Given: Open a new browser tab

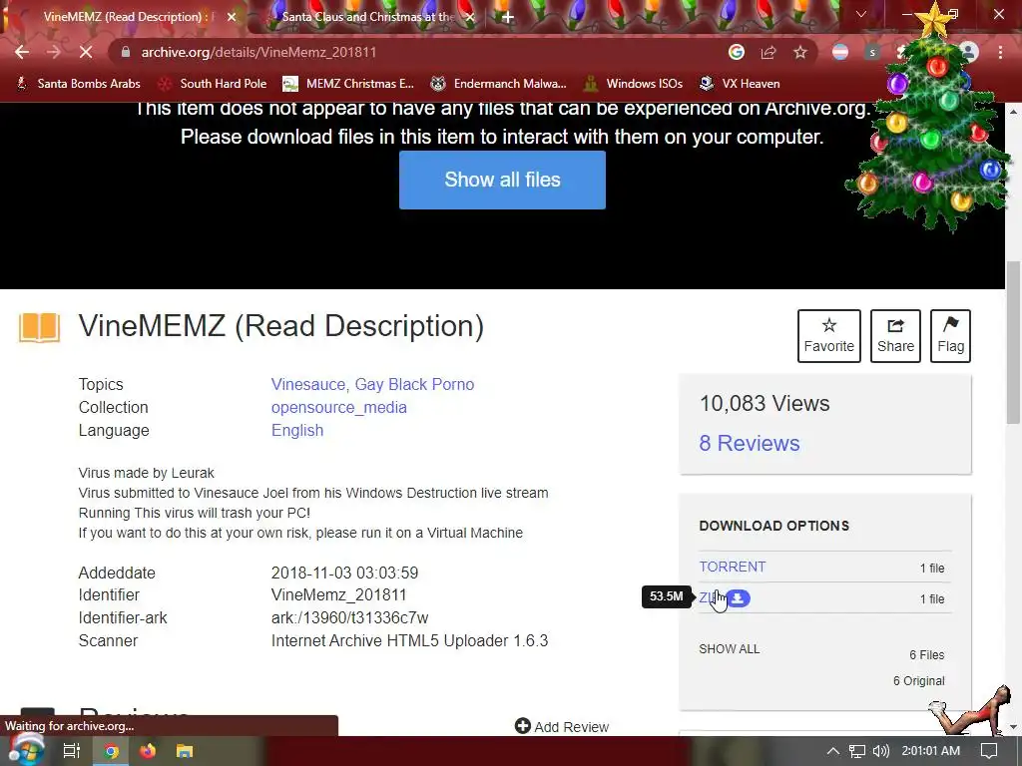Looking at the screenshot, I should coord(508,17).
